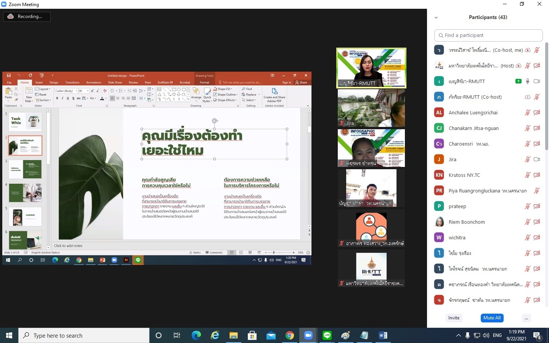549x343 pixels.
Task: Click the slide thumbnail panel scrollbar
Action: click(48, 139)
